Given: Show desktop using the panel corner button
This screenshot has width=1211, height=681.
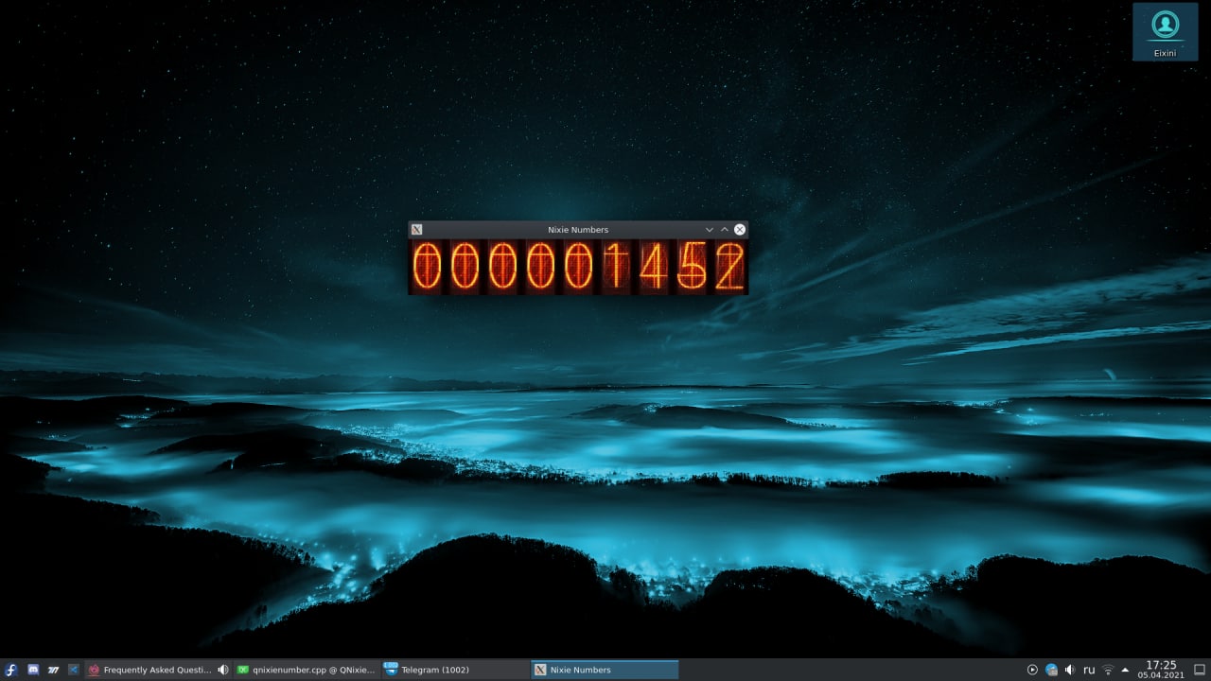Looking at the screenshot, I should (1199, 670).
